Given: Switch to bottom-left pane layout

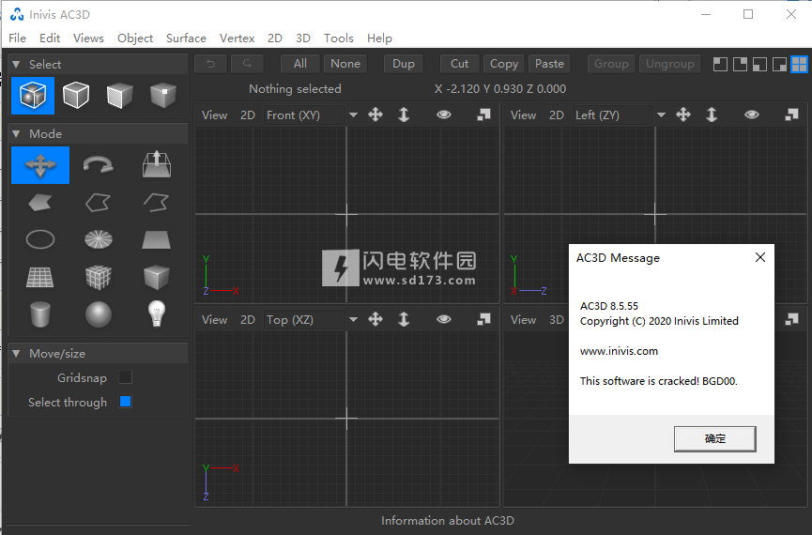Looking at the screenshot, I should (759, 64).
